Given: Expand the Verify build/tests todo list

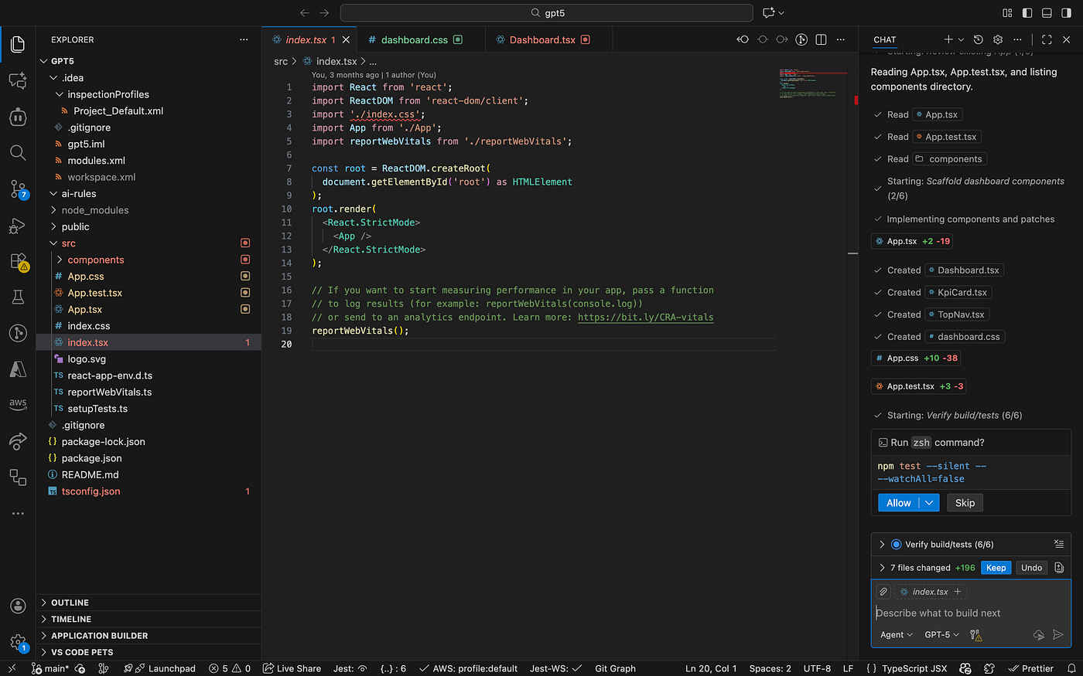Looking at the screenshot, I should pos(881,544).
